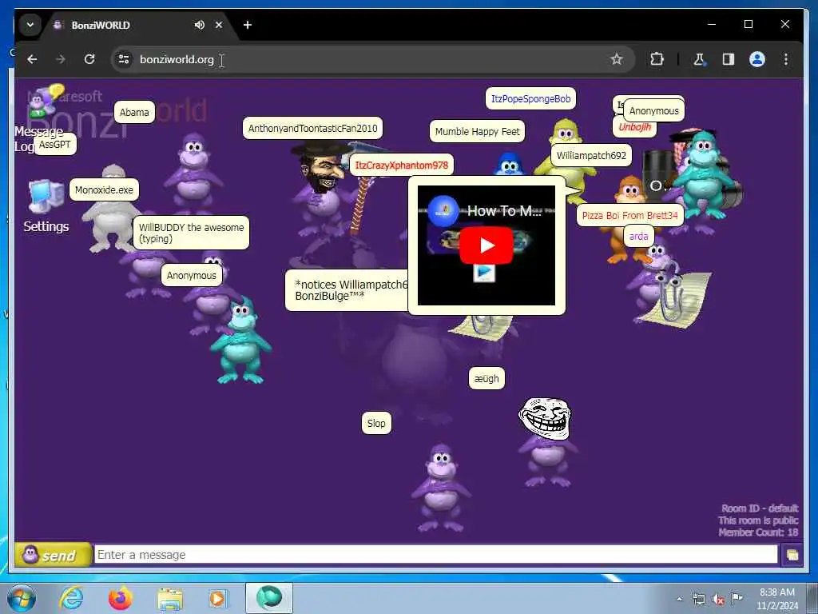This screenshot has height=614, width=818.
Task: Bookmark this page with star icon
Action: (x=616, y=59)
